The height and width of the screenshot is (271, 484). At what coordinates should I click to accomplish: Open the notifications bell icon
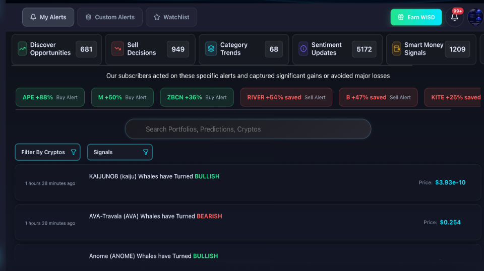tap(454, 17)
